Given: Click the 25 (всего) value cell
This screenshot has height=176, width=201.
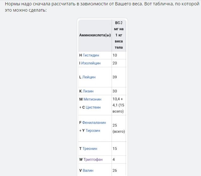Looking at the screenshot, I should click(118, 128).
